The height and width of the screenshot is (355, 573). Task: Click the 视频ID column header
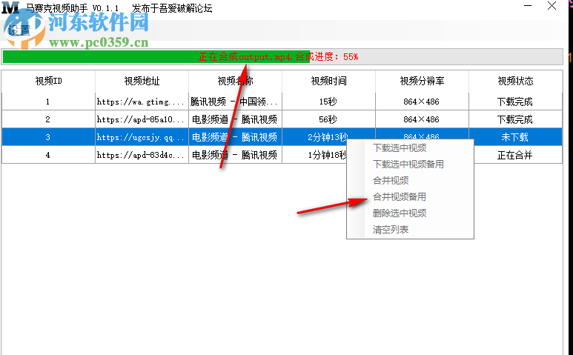(x=48, y=81)
